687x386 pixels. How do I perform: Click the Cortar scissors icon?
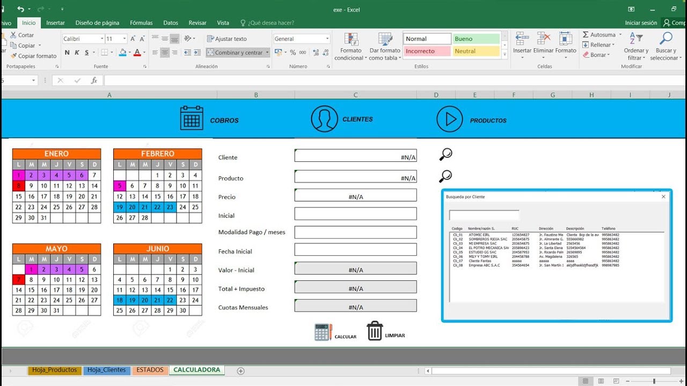pyautogui.click(x=13, y=35)
